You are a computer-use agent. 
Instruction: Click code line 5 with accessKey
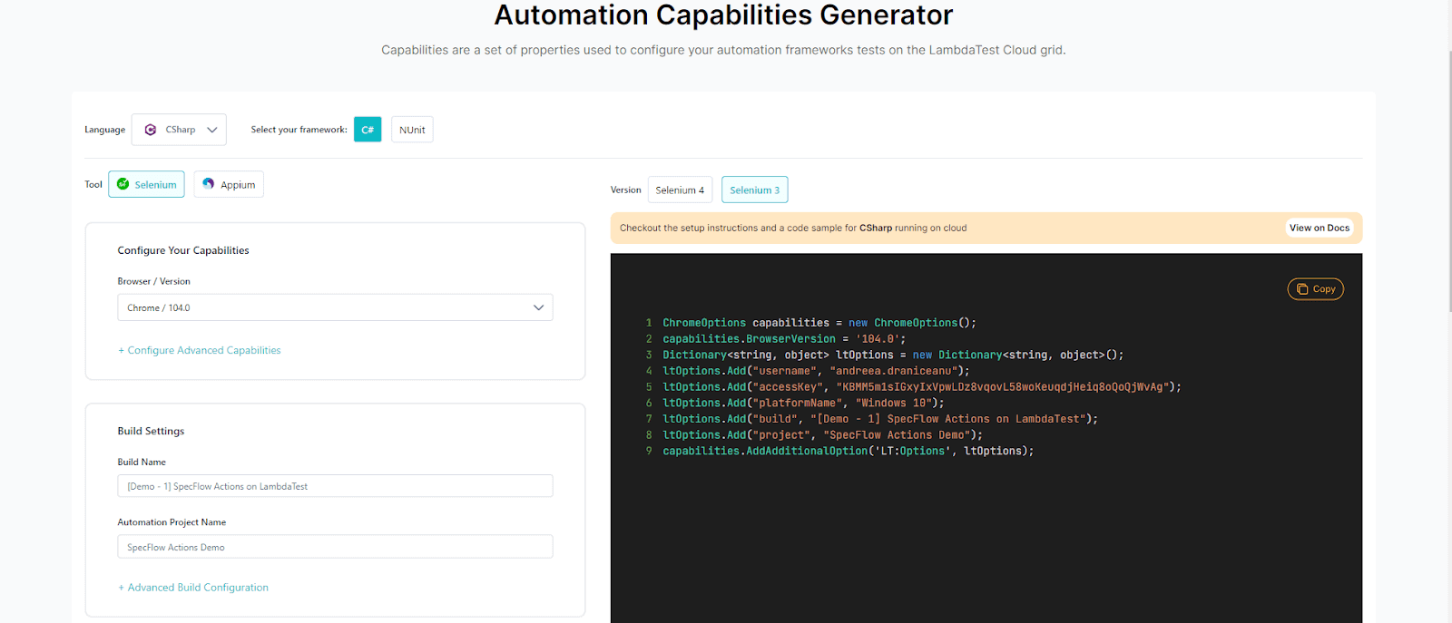tap(922, 387)
